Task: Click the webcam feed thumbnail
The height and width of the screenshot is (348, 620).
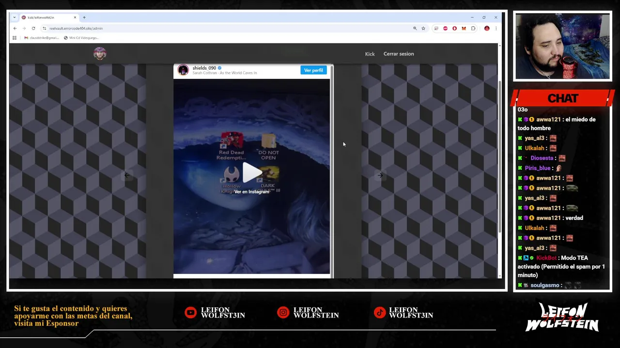Action: pyautogui.click(x=562, y=46)
